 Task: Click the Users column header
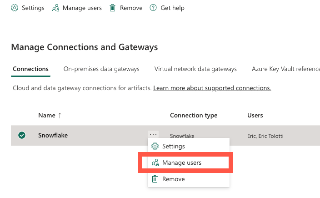point(255,116)
